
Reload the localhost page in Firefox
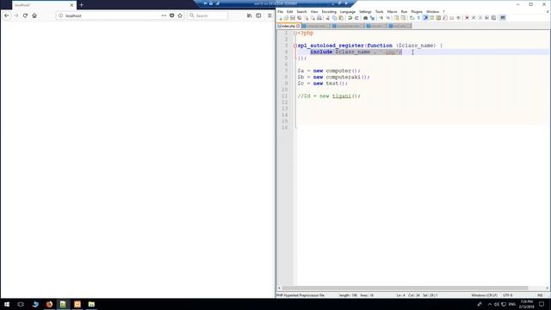tap(25, 15)
